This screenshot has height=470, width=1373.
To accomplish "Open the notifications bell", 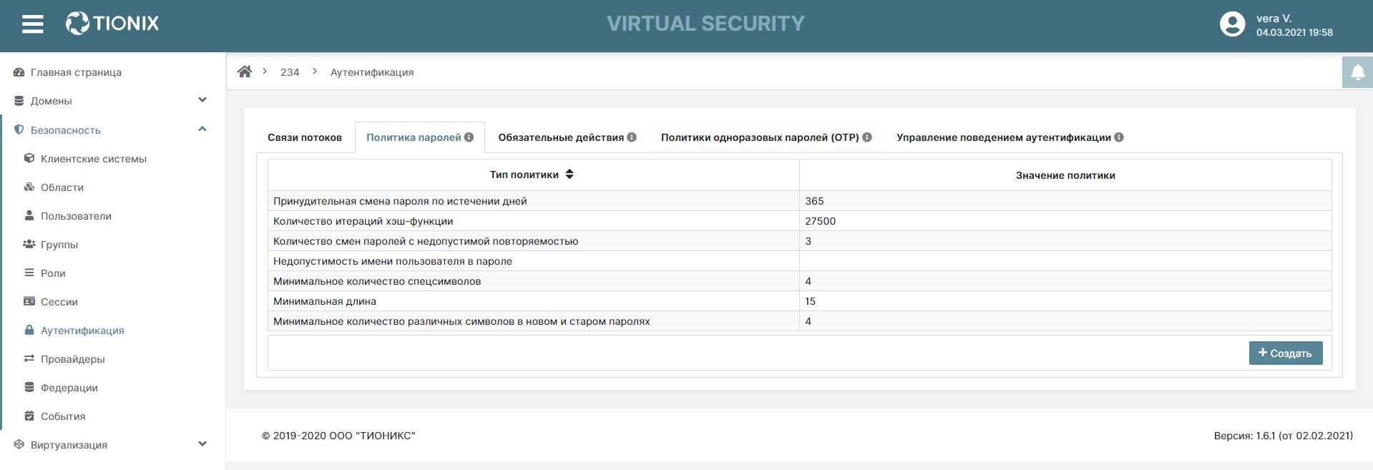I will 1357,72.
